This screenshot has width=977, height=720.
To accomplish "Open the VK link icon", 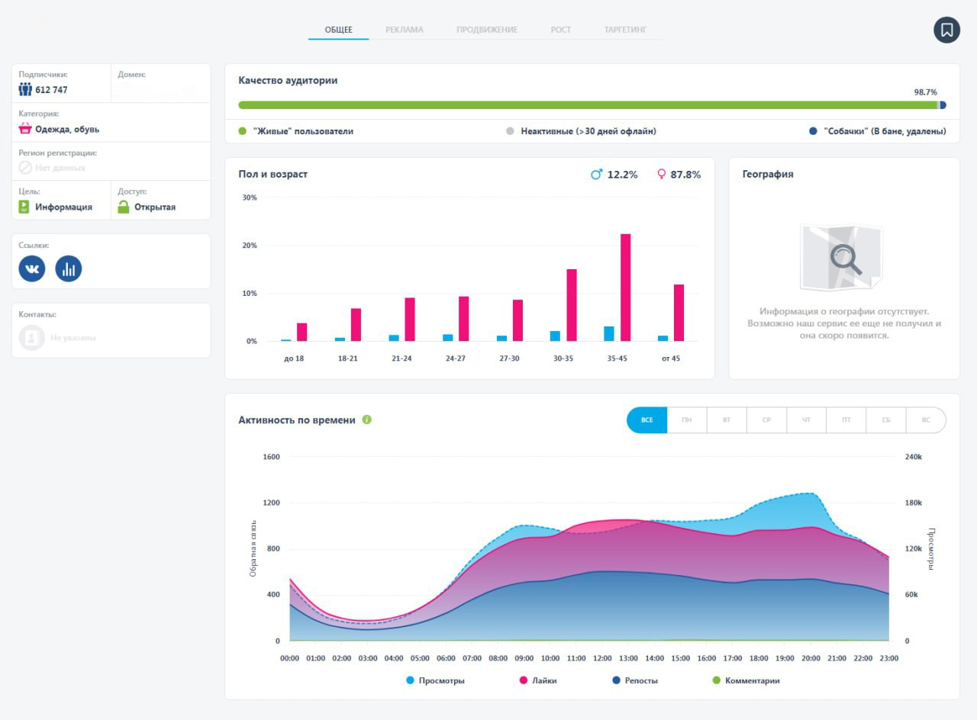I will [x=32, y=268].
